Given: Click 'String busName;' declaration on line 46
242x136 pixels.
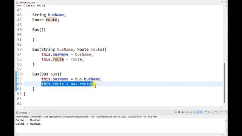Looking at the screenshot, I should click(x=49, y=15).
